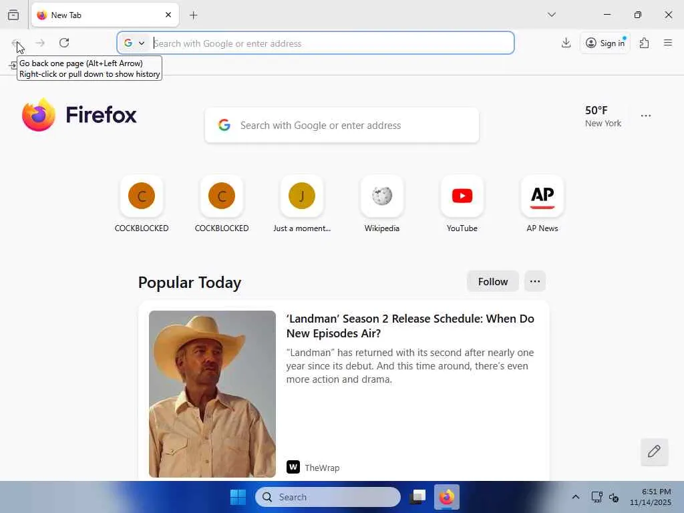The image size is (684, 513).
Task: Click the Firefox logo on page
Action: [x=79, y=115]
